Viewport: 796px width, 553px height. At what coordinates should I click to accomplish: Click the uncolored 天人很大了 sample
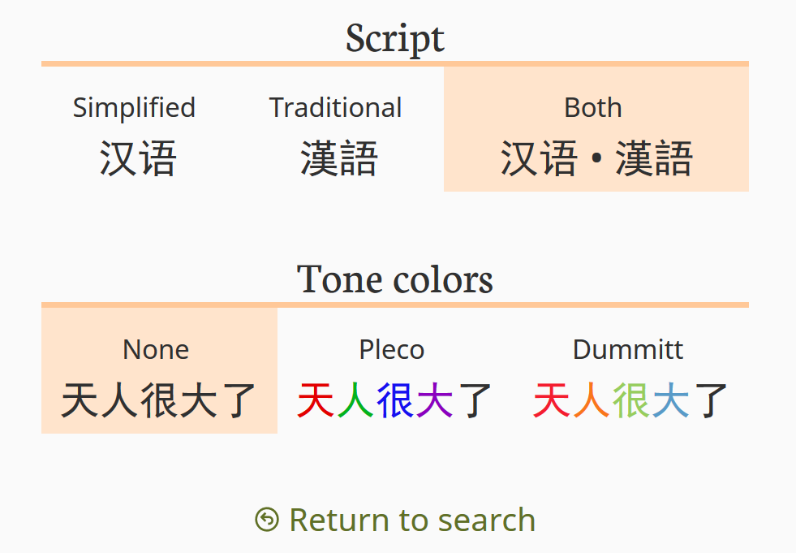159,400
